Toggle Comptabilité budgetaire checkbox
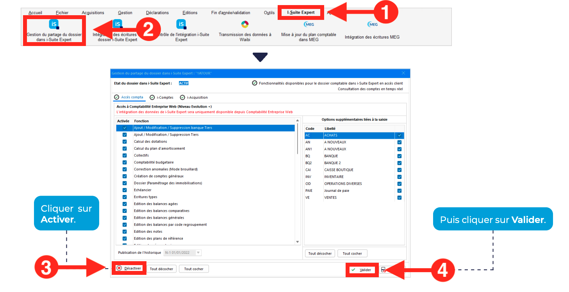 [125, 163]
